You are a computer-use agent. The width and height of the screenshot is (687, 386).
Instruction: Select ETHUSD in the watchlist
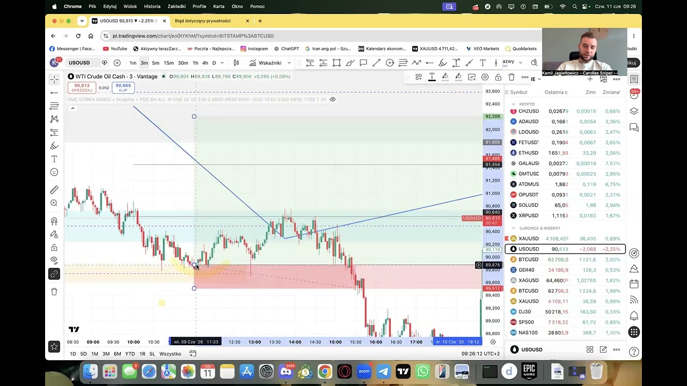(x=565, y=153)
